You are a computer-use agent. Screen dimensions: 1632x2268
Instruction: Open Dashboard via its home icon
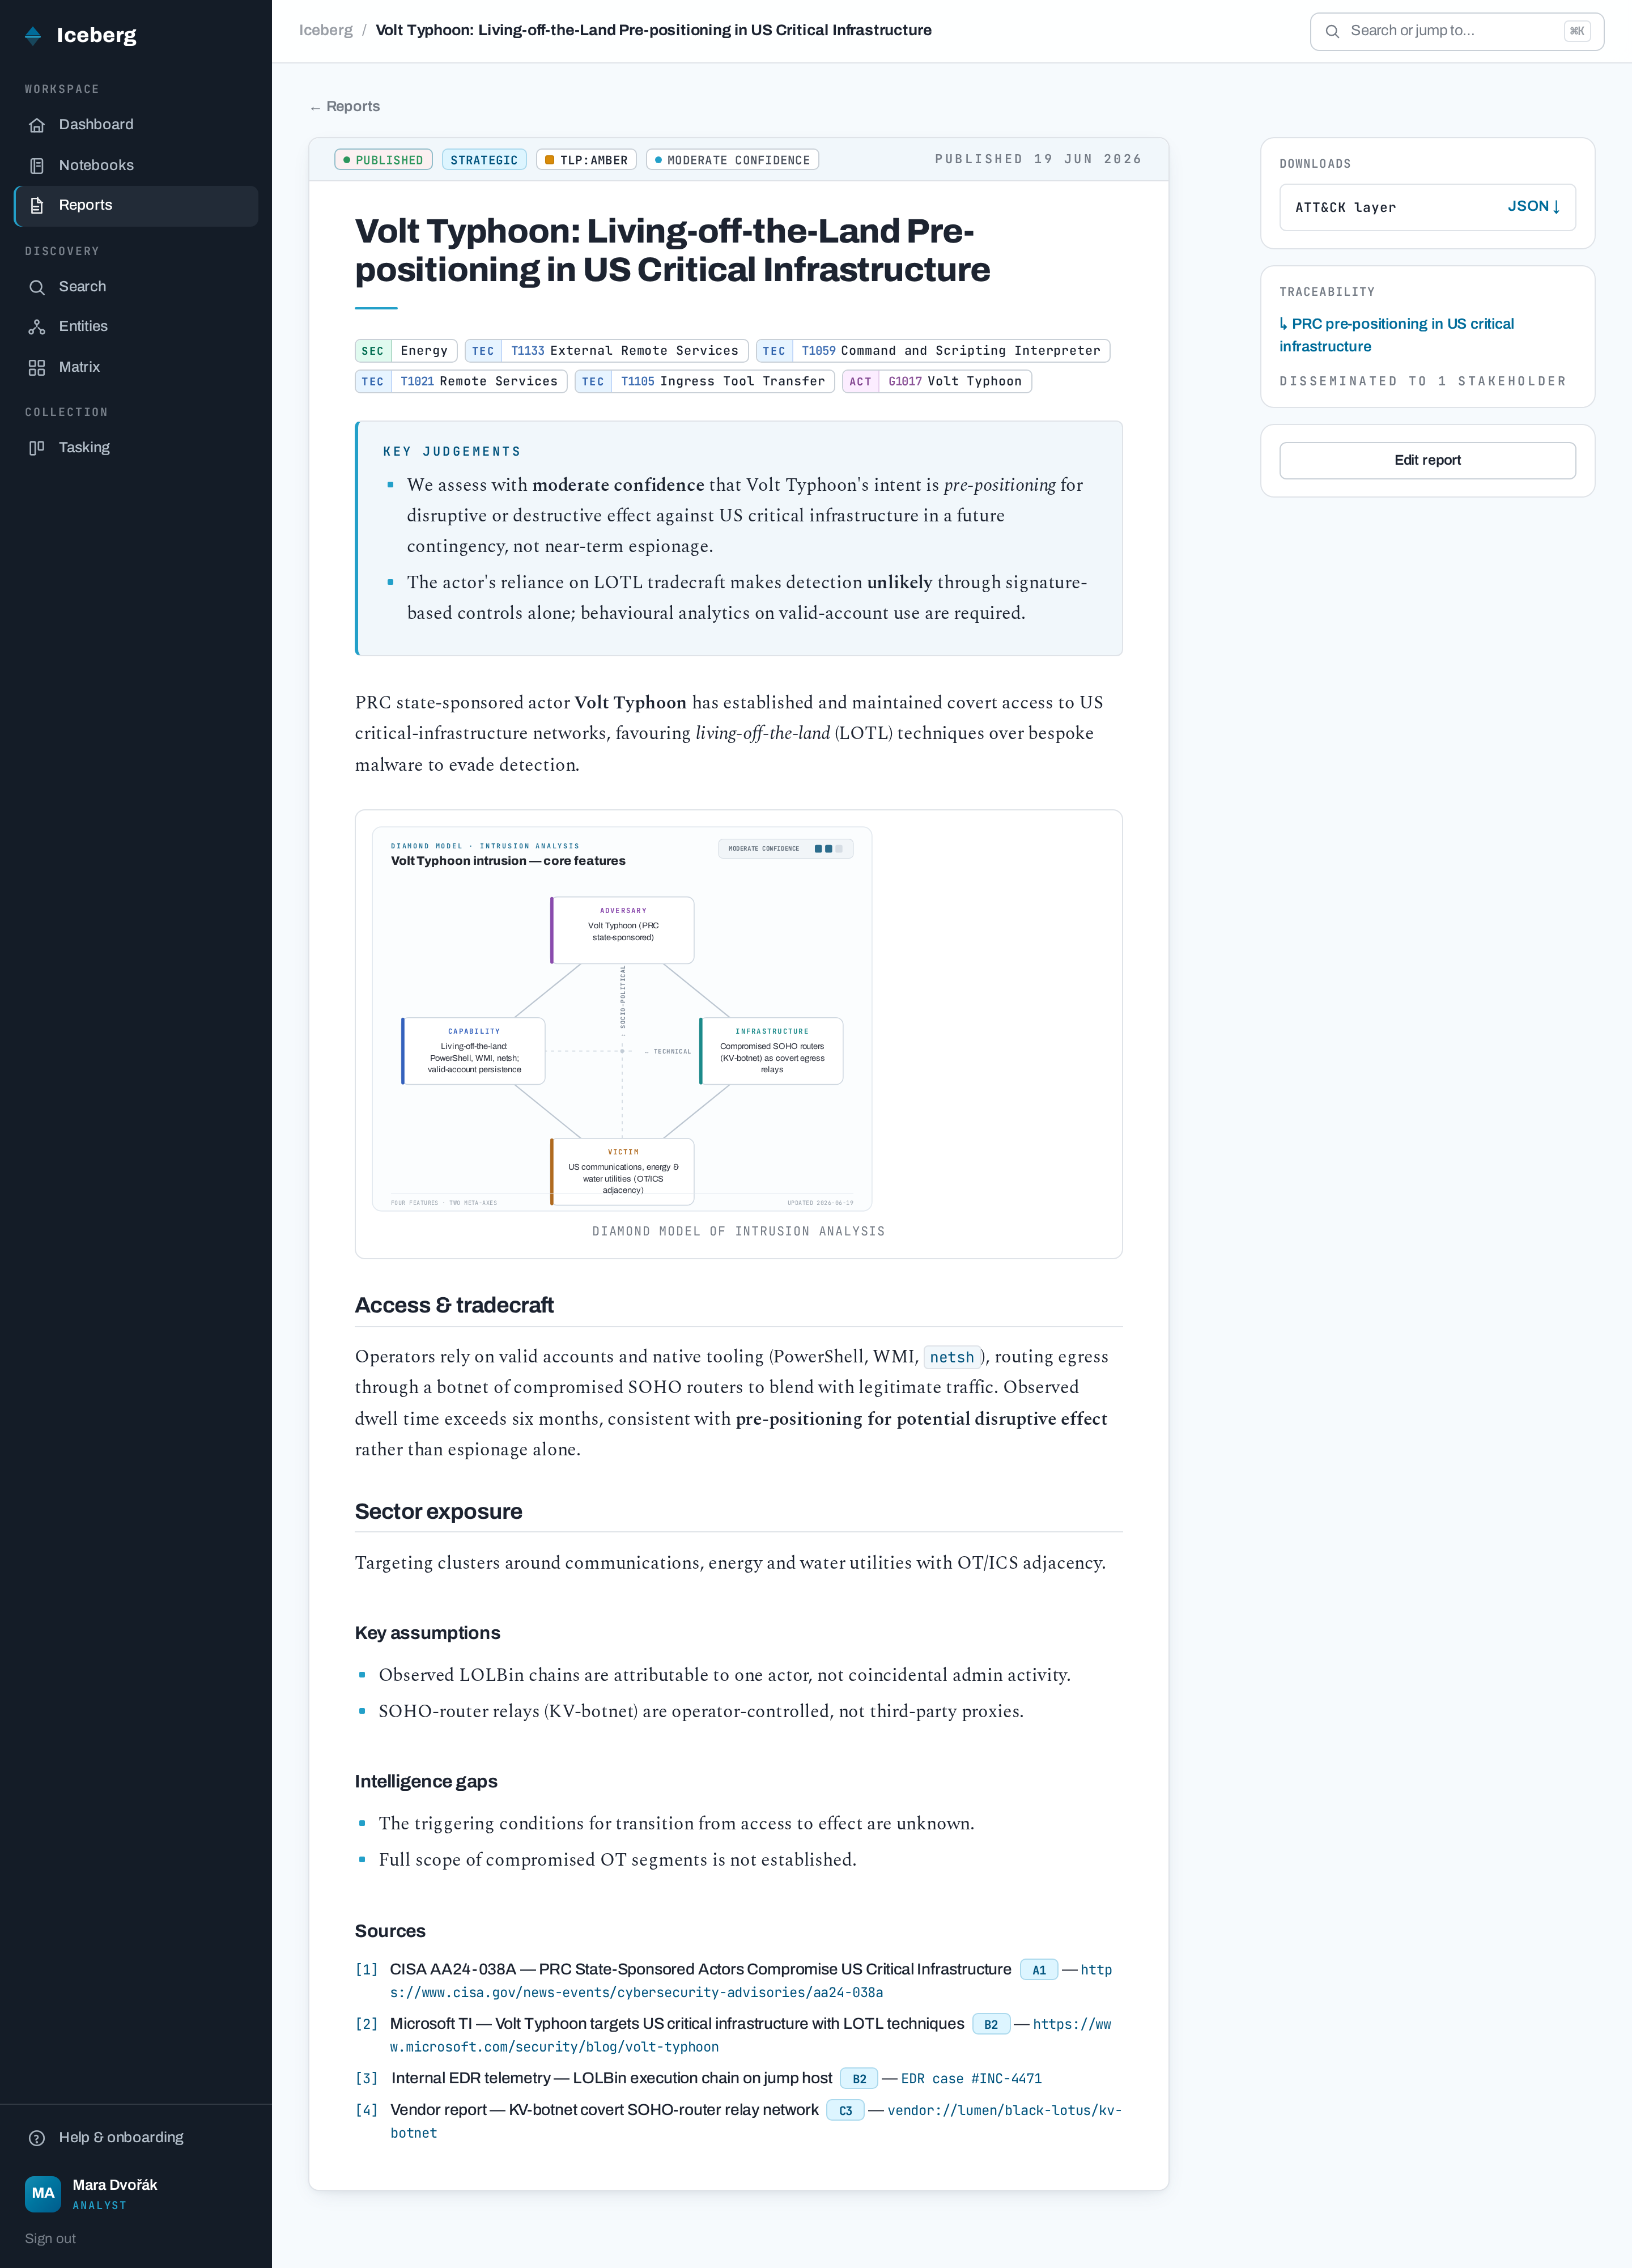coord(37,125)
